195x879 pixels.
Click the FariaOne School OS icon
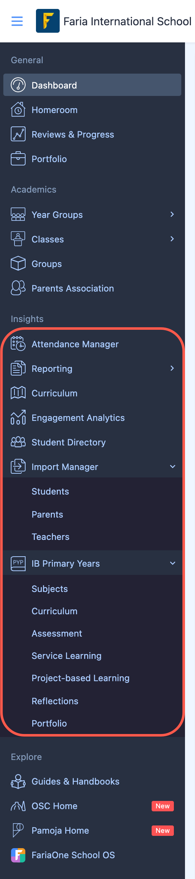pyautogui.click(x=18, y=855)
